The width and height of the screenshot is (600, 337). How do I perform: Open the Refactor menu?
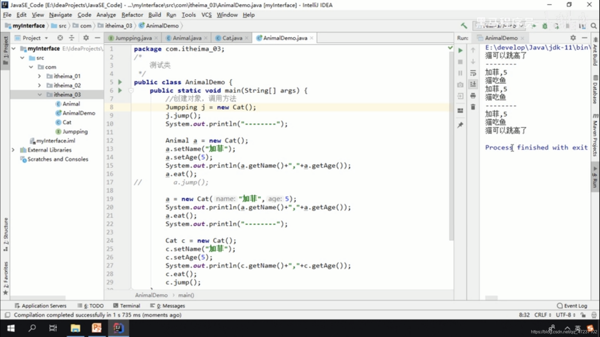coord(132,15)
